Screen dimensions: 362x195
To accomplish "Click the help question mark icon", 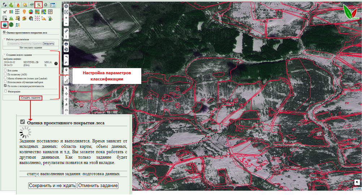I will pos(56,63).
